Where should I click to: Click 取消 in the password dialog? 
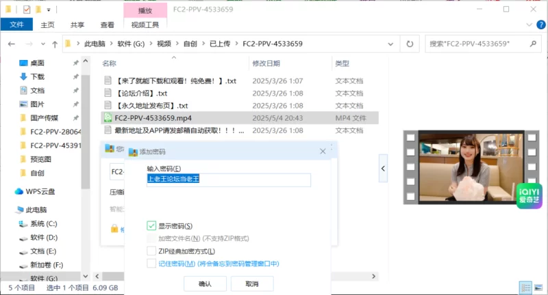click(x=252, y=284)
